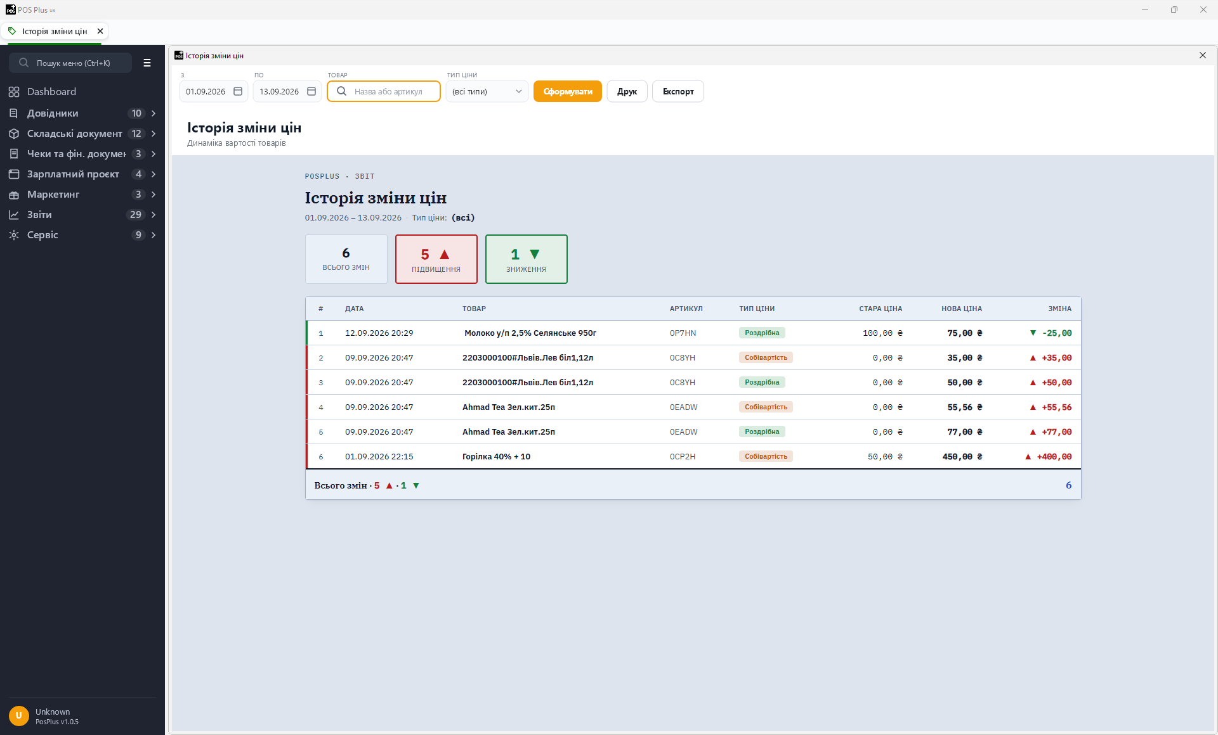Click the Зміна column header
1218x735 pixels.
click(x=1059, y=309)
